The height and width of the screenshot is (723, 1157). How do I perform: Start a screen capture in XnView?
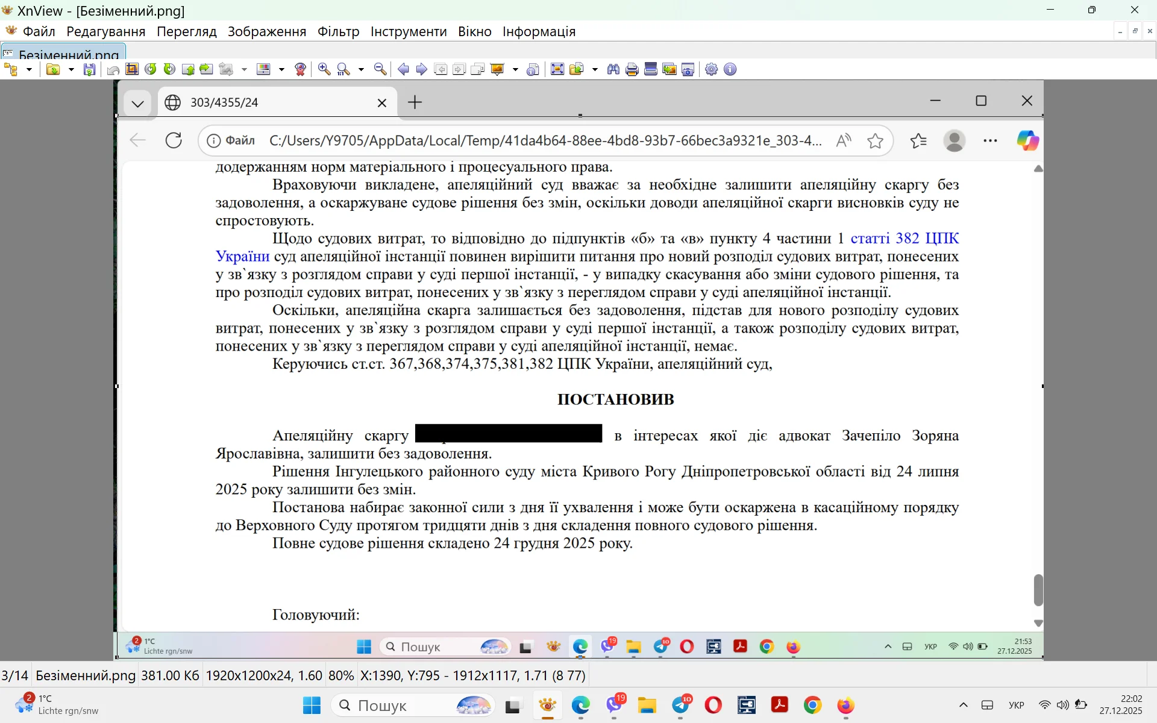coord(687,69)
